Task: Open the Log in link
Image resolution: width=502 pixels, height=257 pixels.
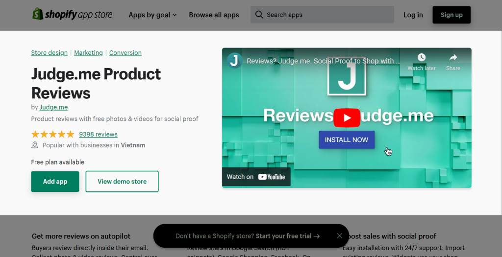Action: pos(413,15)
